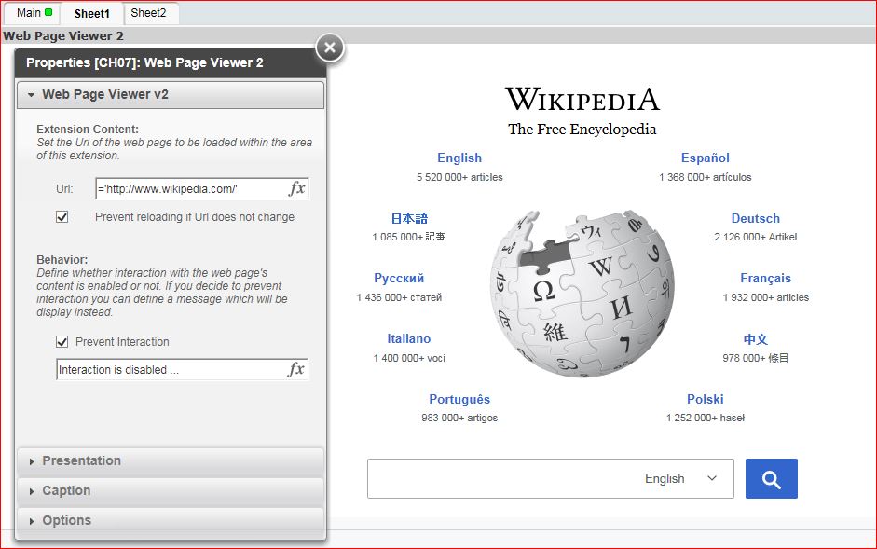Collapse the Web Page Viewer v2 section
This screenshot has height=549, width=877.
[x=171, y=94]
